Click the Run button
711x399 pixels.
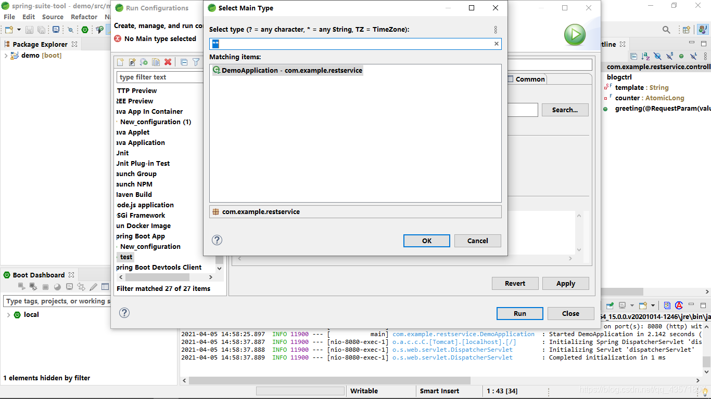pos(520,313)
